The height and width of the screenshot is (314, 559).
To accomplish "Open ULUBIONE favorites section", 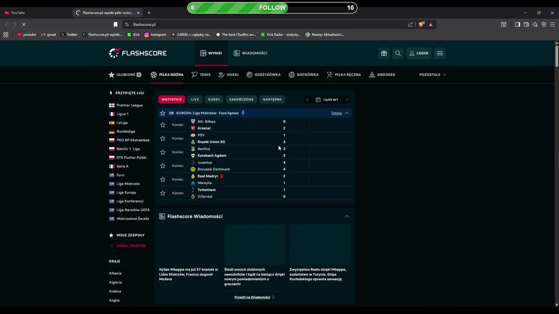I will tap(125, 75).
